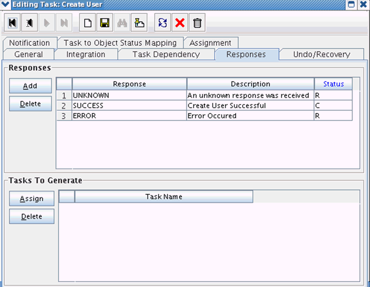
Task: Click 'Create User Successful' description cell
Action: click(x=250, y=106)
